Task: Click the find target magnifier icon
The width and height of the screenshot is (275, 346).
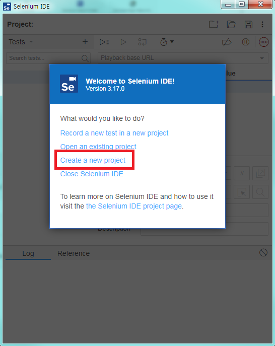Action: click(x=260, y=192)
